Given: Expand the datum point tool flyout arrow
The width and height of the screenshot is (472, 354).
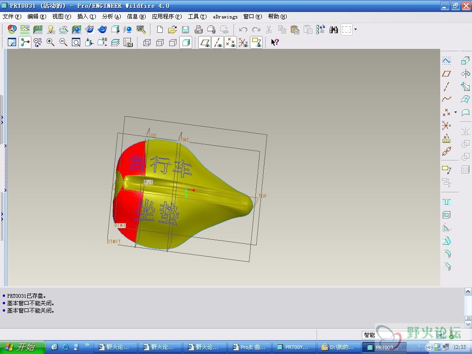Looking at the screenshot, I should [x=455, y=112].
